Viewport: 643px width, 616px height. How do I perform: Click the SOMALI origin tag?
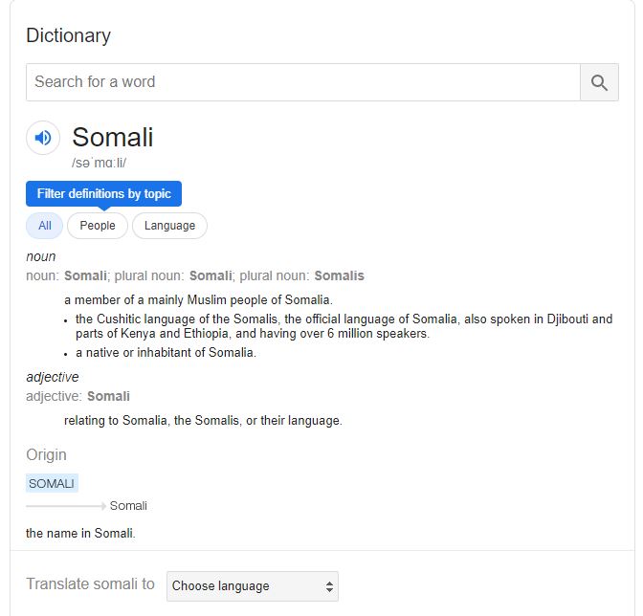[52, 483]
